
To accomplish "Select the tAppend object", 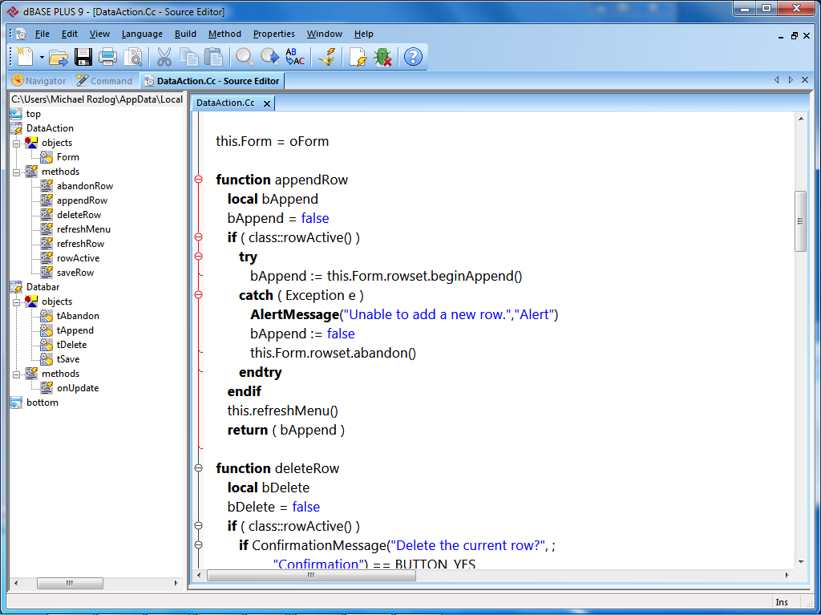I will [x=75, y=330].
